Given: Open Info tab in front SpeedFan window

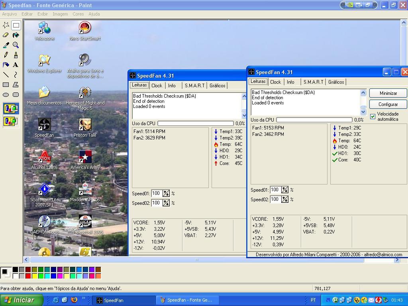Looking at the screenshot, I should tap(290, 82).
